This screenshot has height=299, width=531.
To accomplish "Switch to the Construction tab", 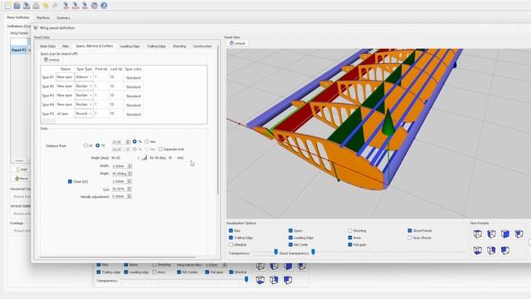I will [x=202, y=47].
